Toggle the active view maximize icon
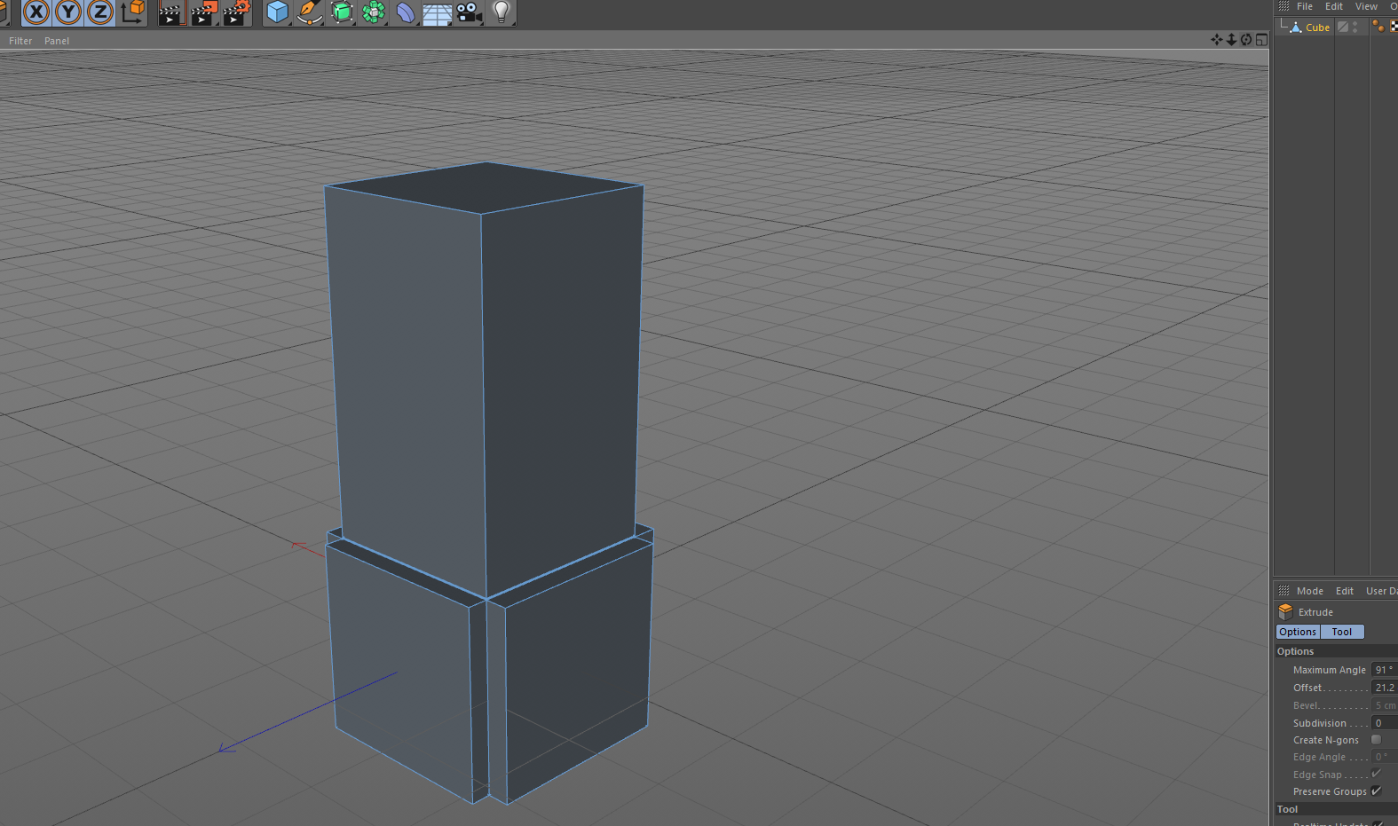 pos(1261,40)
